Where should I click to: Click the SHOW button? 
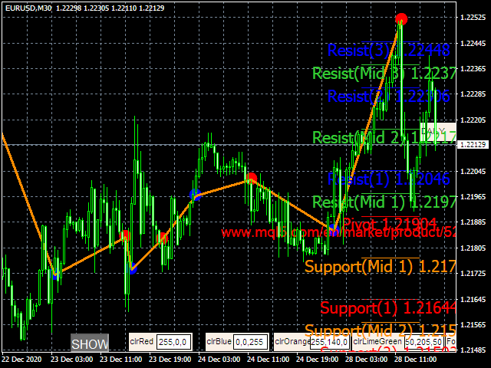coord(90,343)
